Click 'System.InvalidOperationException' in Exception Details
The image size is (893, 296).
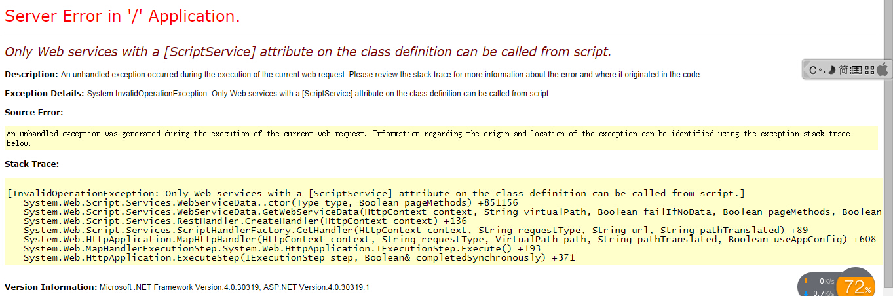click(x=147, y=94)
